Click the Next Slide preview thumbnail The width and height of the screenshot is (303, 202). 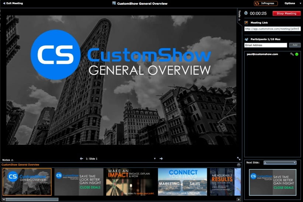pyautogui.click(x=272, y=182)
